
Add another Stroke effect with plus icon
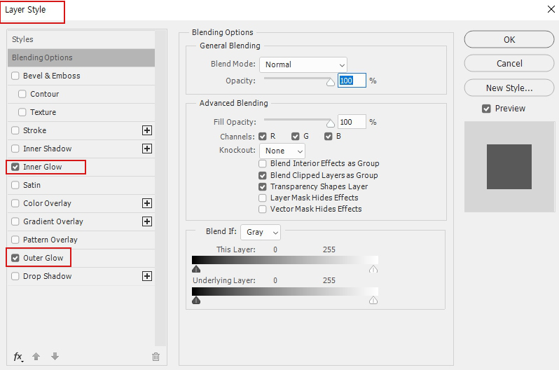(147, 130)
